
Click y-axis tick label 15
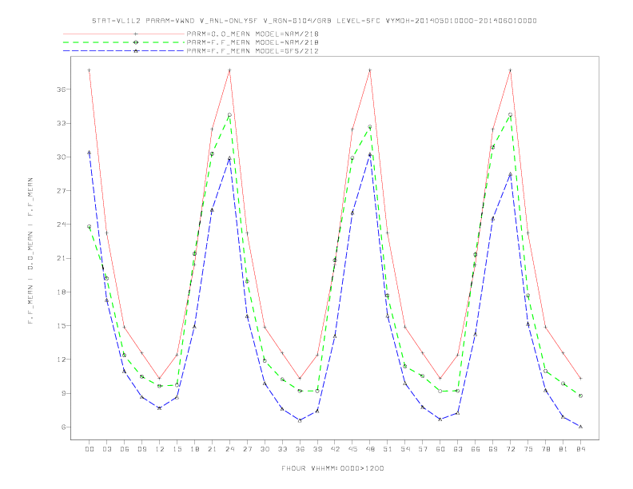62,325
